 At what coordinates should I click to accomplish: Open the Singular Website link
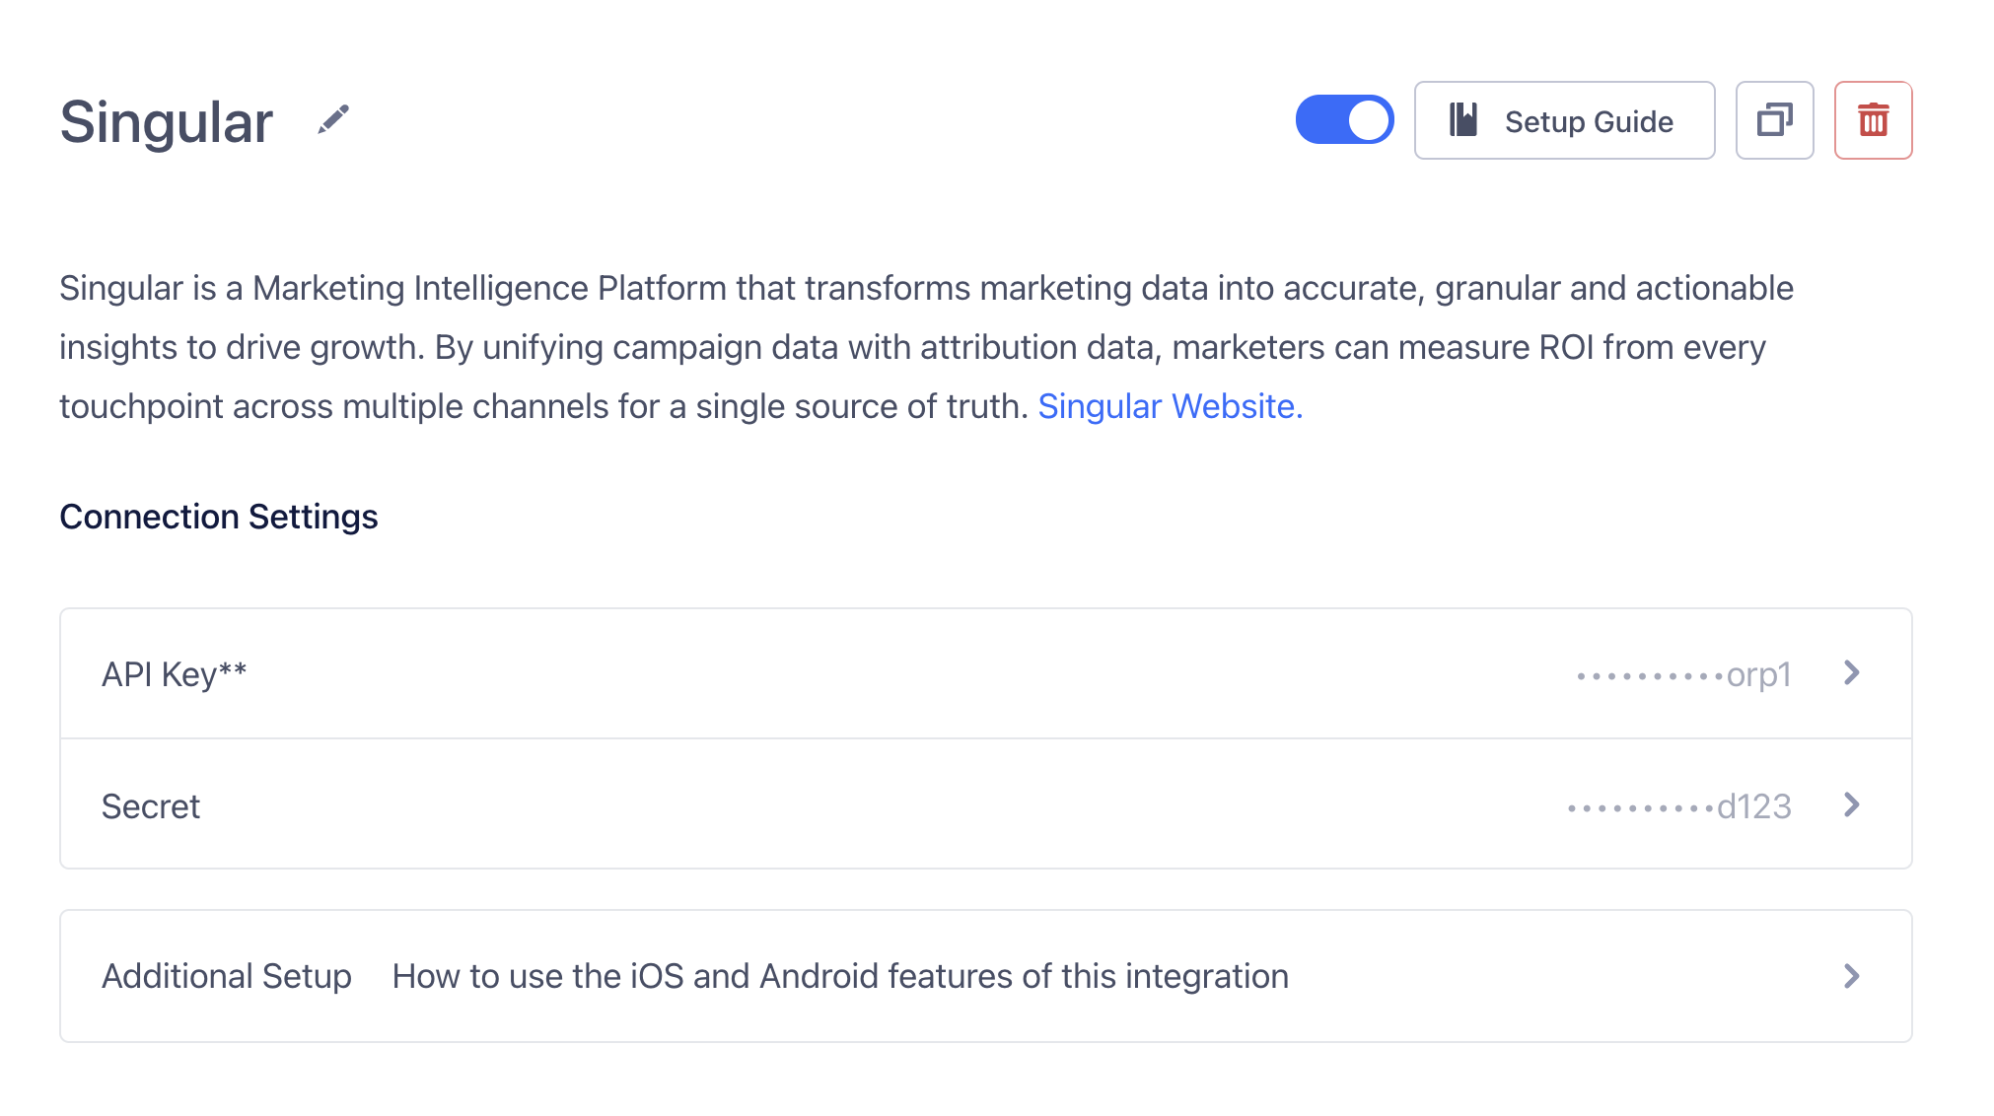click(1170, 406)
